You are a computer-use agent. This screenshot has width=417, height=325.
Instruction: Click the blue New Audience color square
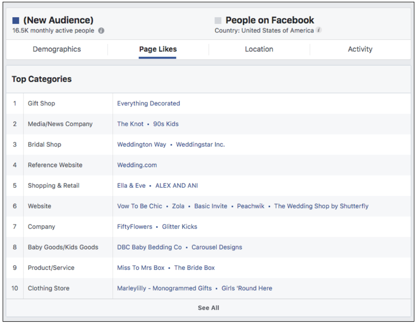pyautogui.click(x=16, y=21)
